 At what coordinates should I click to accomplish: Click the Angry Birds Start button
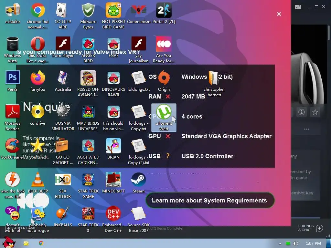pos(8,243)
